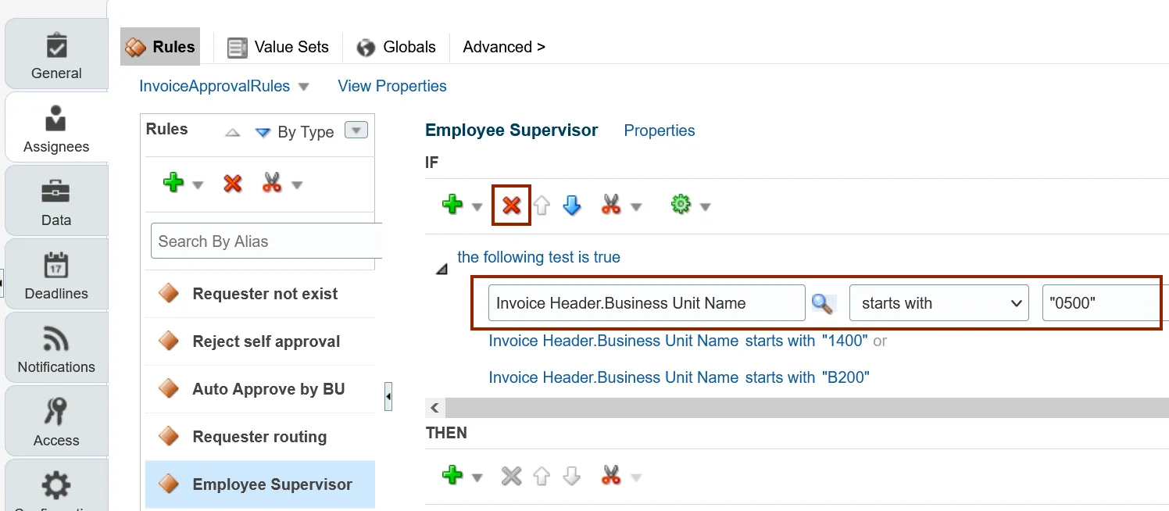The height and width of the screenshot is (511, 1169).
Task: Select the Auto Approve by BU rule
Action: 268,389
